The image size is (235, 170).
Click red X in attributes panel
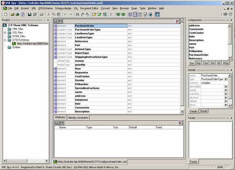pos(180,123)
